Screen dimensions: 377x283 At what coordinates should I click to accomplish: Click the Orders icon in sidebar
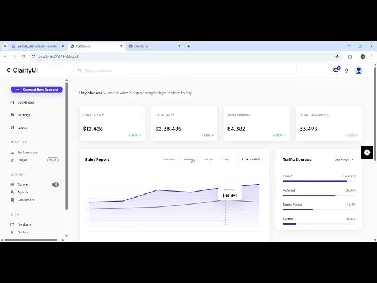12,232
